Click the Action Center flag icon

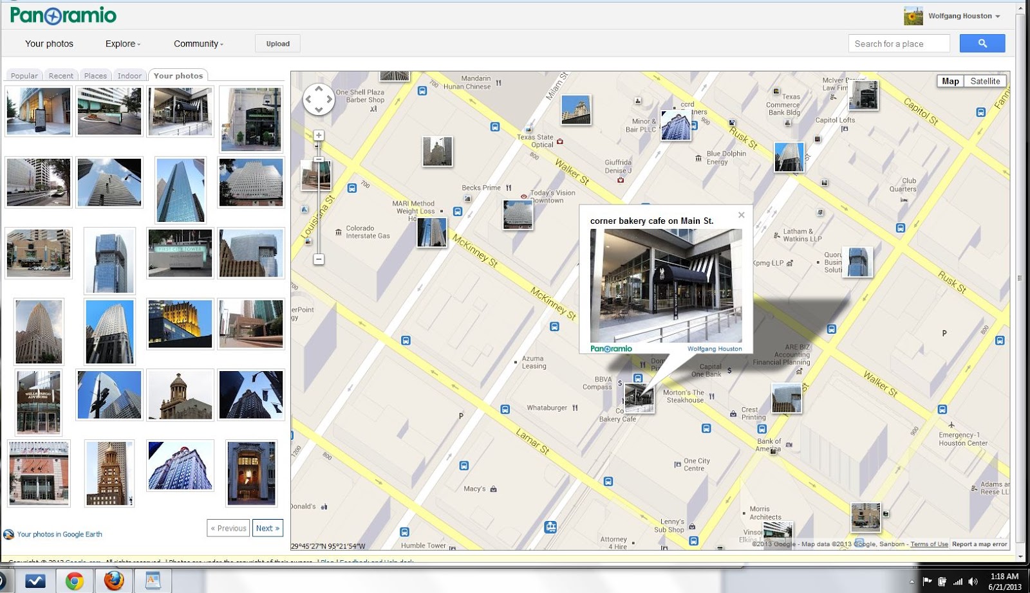(x=927, y=581)
